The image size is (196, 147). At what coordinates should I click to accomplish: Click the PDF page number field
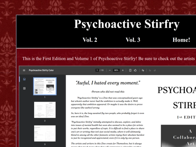point(97,70)
